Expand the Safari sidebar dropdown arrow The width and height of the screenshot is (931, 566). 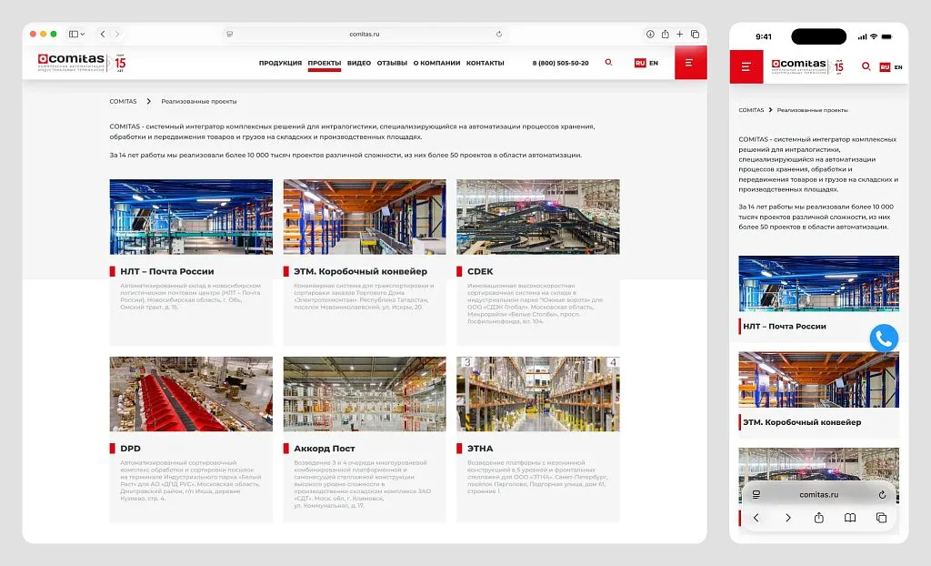pyautogui.click(x=82, y=34)
